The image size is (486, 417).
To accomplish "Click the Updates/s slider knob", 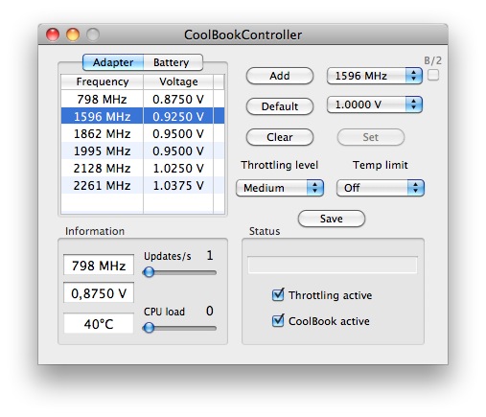I will [149, 272].
